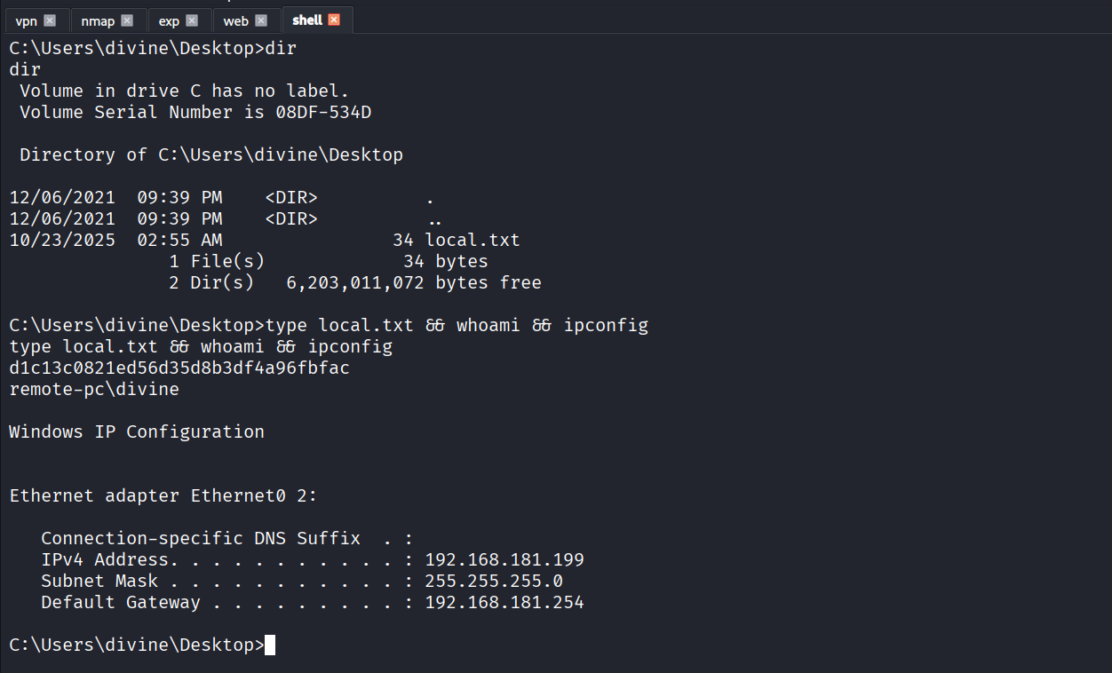
Task: Click the default gateway 192.168.181.254 value
Action: 504,602
